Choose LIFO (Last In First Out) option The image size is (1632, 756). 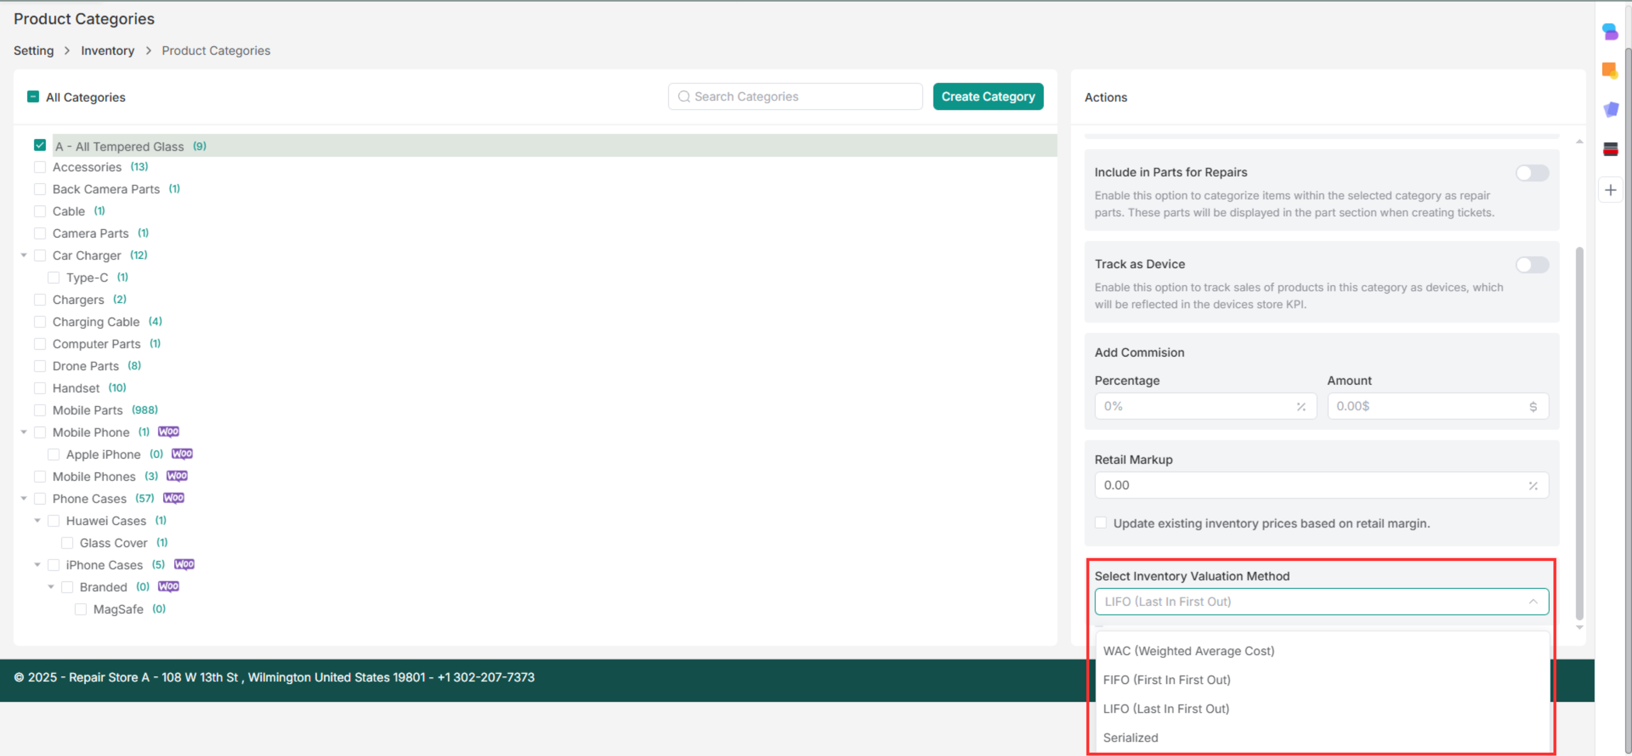pyautogui.click(x=1322, y=709)
